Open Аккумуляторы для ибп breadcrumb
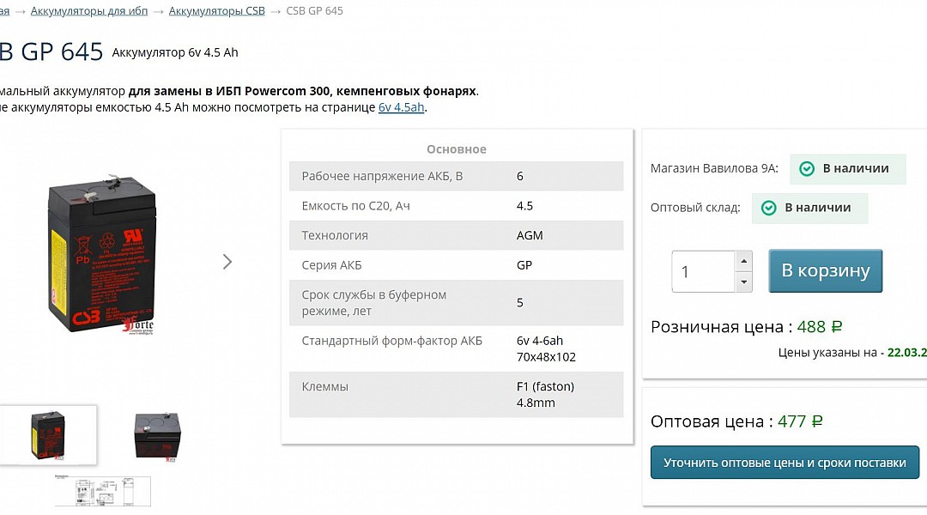This screenshot has width=927, height=515. tap(89, 11)
